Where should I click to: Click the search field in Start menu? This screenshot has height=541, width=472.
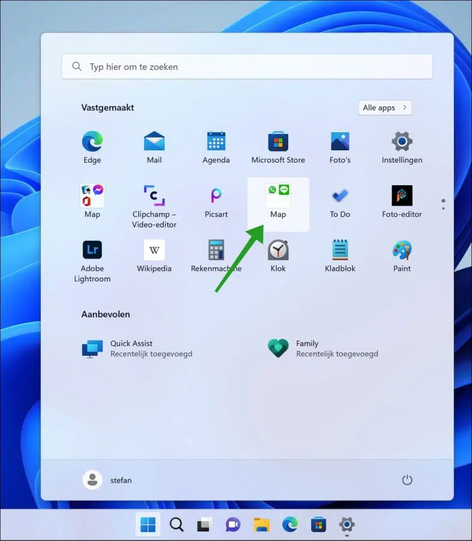[247, 67]
